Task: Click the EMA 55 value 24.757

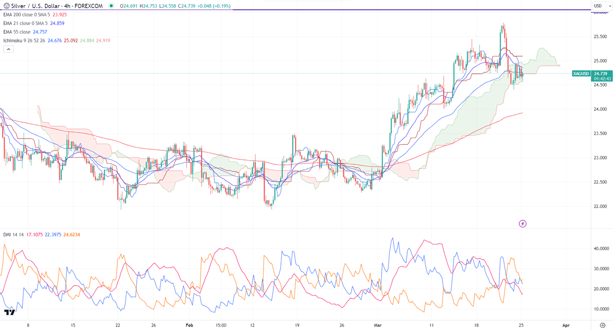Action: (x=40, y=32)
